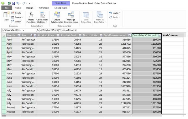Click name box showing CalculatedCo...
Screen dimensions: 188x119
point(12,30)
